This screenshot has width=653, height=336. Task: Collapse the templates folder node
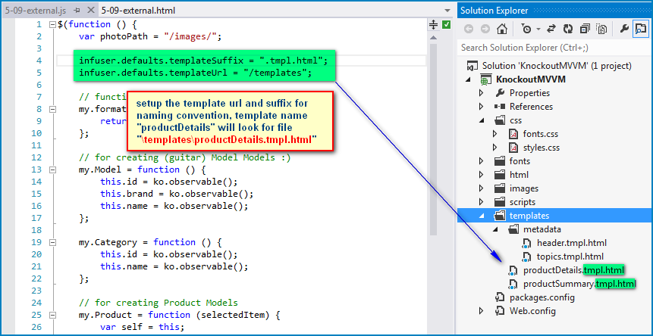(x=481, y=216)
